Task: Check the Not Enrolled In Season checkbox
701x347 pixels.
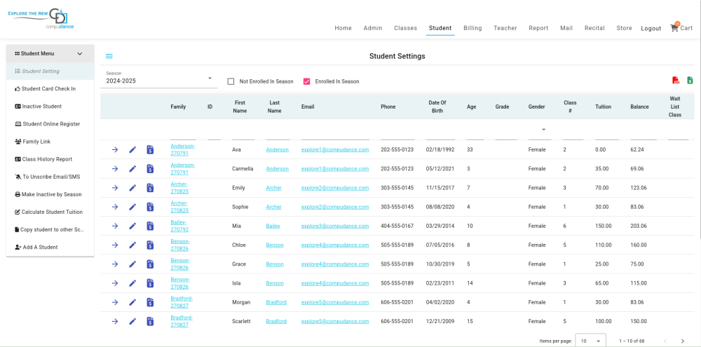Action: click(231, 81)
